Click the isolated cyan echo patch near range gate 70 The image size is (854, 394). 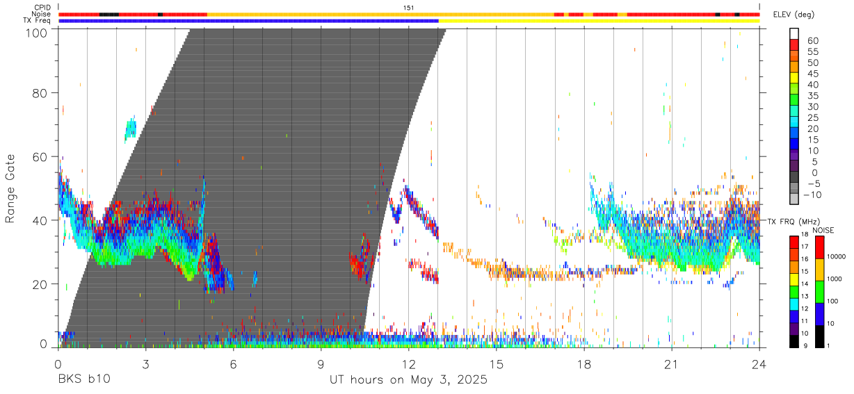(x=130, y=129)
